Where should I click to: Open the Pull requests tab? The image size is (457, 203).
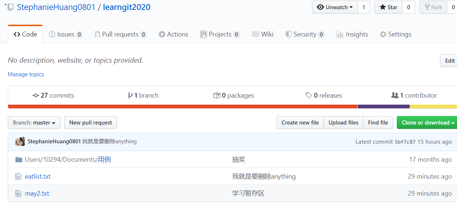(120, 34)
